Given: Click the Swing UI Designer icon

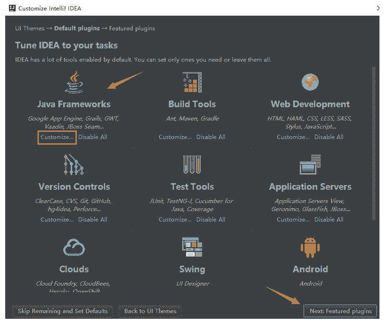Looking at the screenshot, I should (x=192, y=247).
